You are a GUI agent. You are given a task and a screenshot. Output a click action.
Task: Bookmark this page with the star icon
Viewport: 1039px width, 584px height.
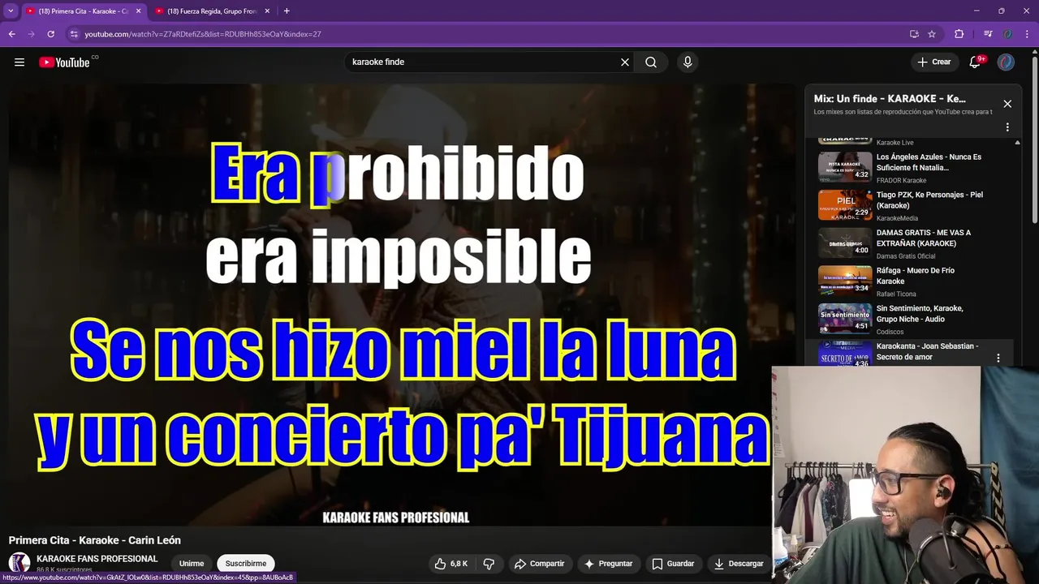pos(932,34)
